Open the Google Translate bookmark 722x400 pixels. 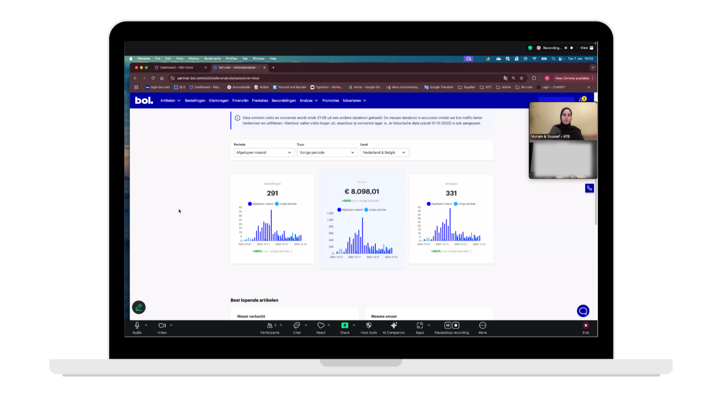tap(439, 87)
